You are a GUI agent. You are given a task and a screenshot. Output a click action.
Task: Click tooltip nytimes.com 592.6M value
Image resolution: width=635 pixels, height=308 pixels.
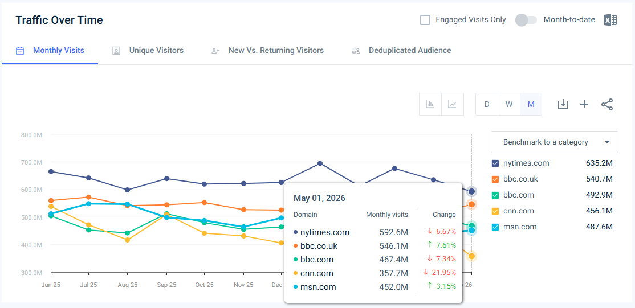point(395,232)
